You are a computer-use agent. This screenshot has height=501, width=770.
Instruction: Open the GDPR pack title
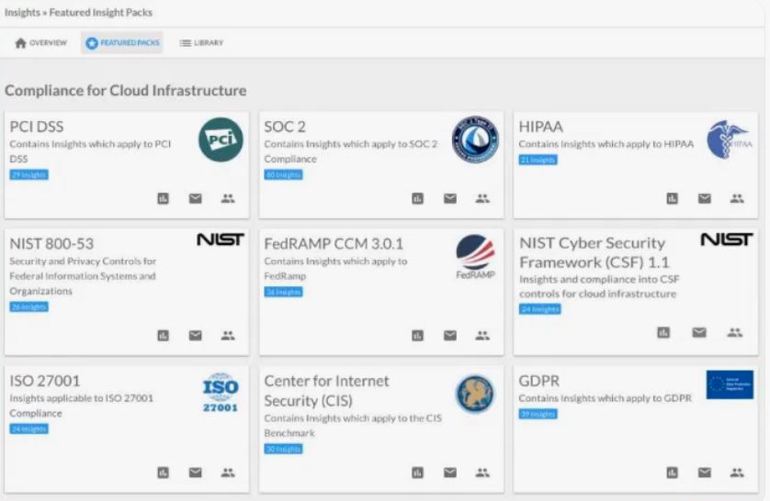point(539,381)
